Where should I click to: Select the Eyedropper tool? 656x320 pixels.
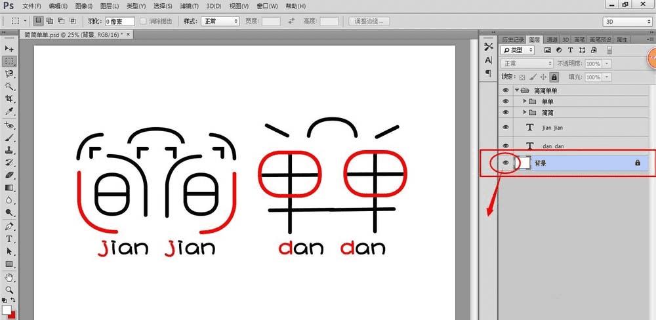tap(9, 111)
